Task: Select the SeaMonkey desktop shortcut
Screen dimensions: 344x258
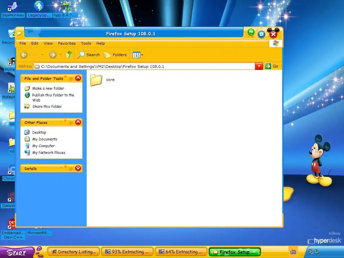Action: click(x=13, y=9)
